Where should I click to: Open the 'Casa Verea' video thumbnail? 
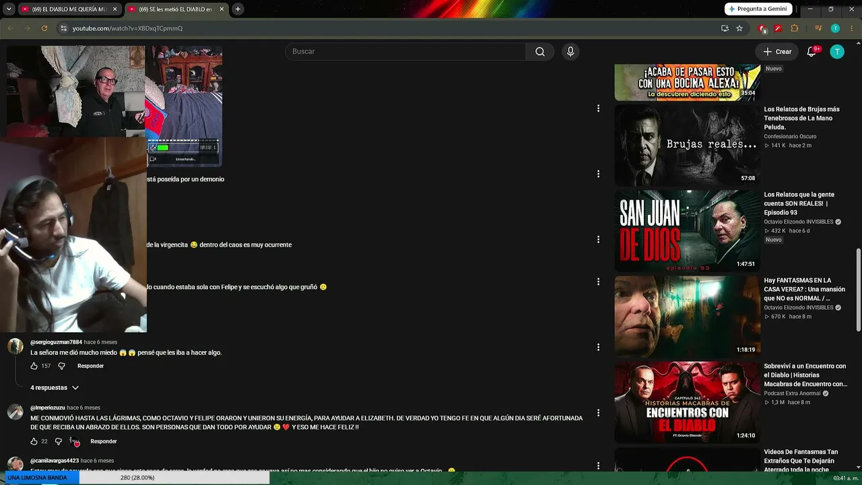click(687, 317)
